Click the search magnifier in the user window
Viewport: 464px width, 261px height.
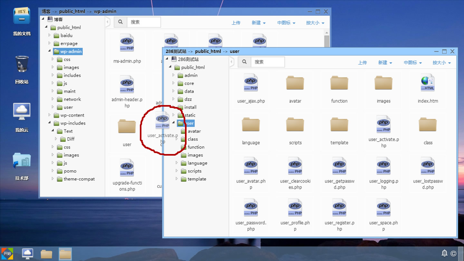pyautogui.click(x=244, y=62)
